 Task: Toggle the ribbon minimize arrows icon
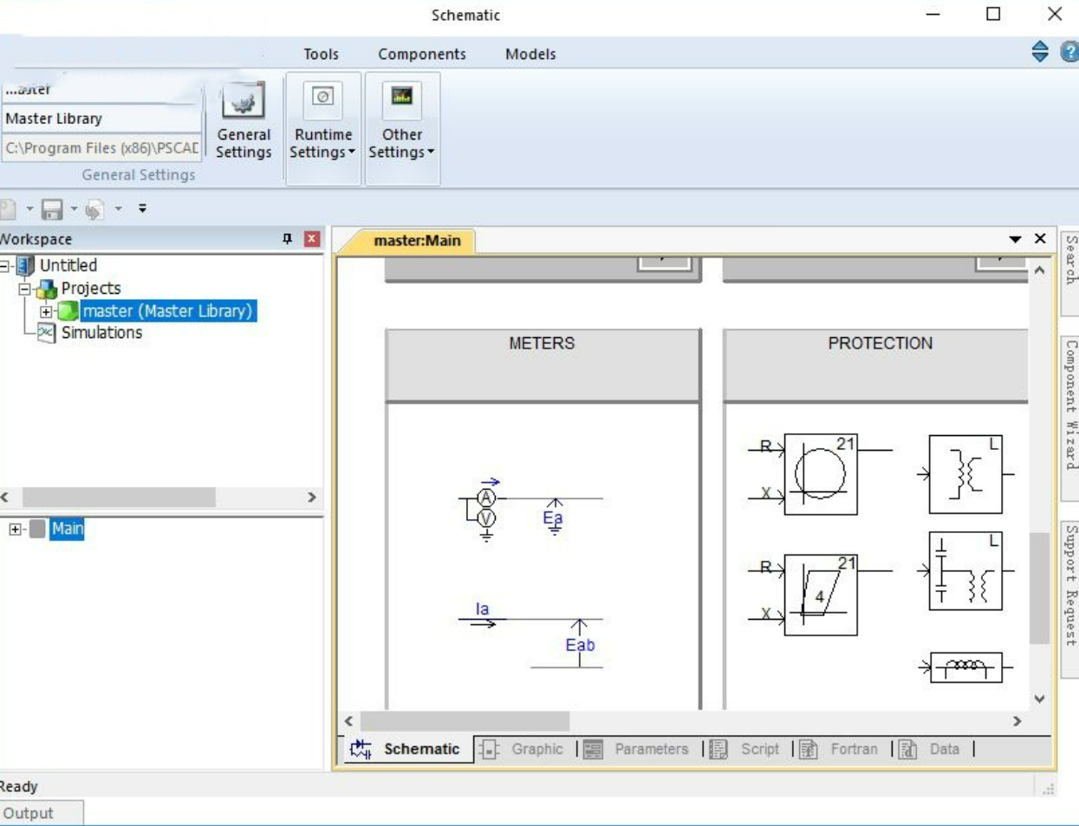1040,51
